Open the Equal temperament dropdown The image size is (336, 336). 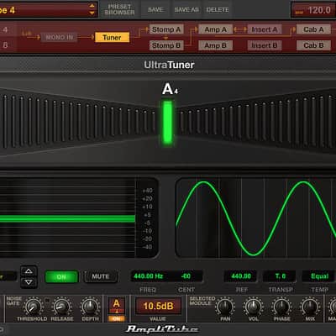pyautogui.click(x=319, y=276)
